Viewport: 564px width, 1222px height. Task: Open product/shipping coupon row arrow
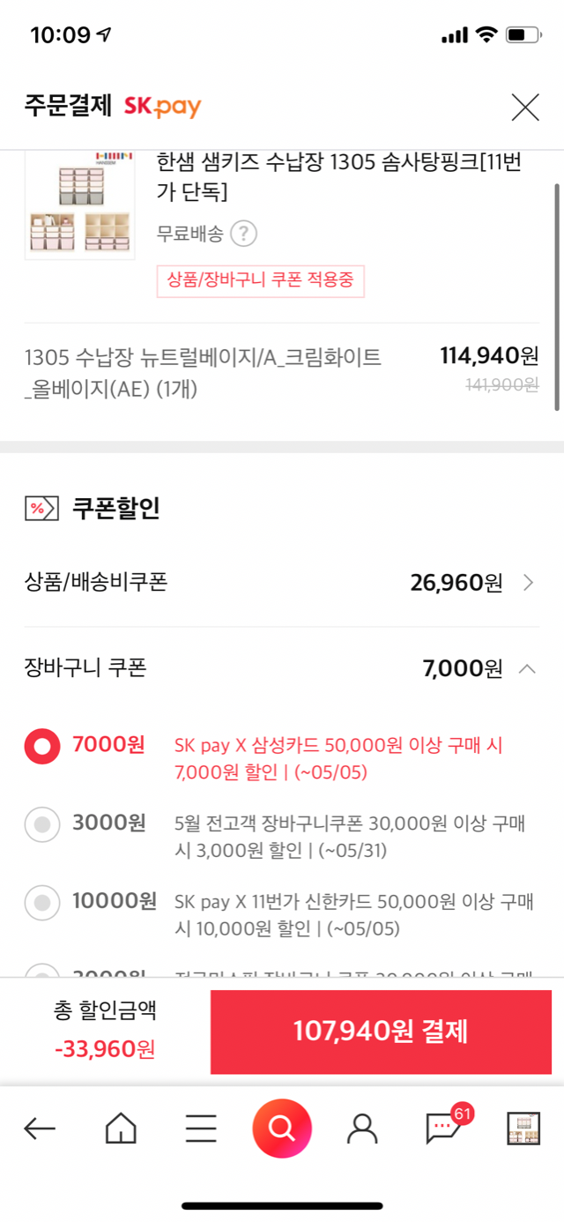[x=528, y=583]
